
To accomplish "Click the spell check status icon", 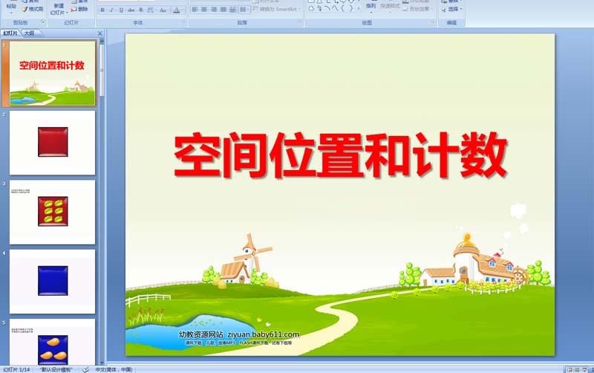I will [x=85, y=369].
